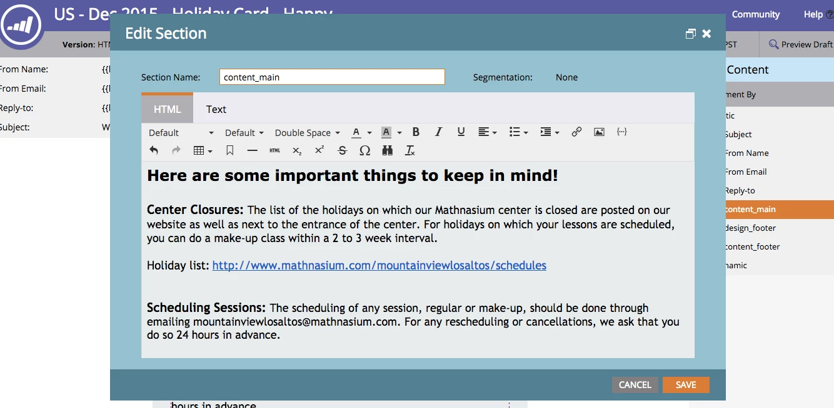Maximize the Edit Section dialog
The width and height of the screenshot is (834, 408).
tap(691, 34)
